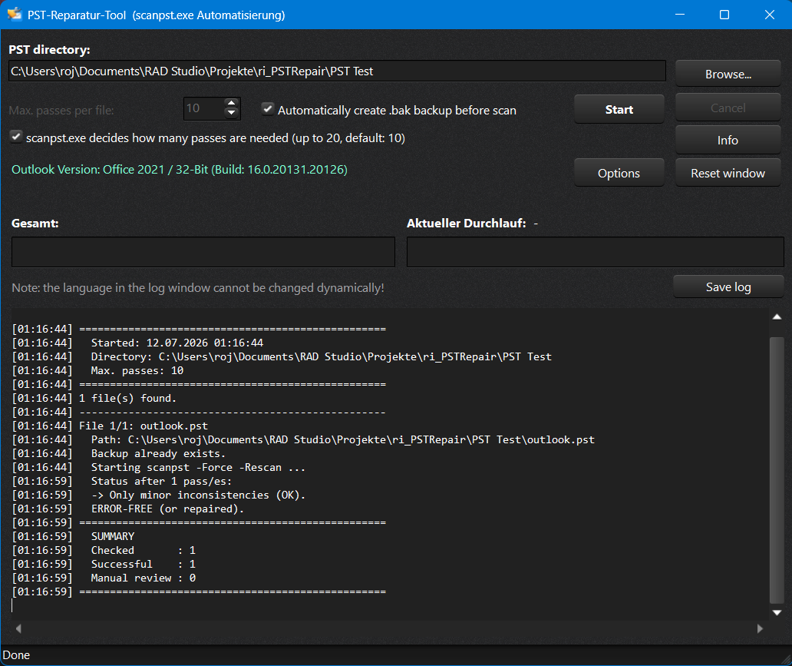Click the Aktueller Durchlauf progress bar
This screenshot has width=792, height=666.
[x=595, y=252]
